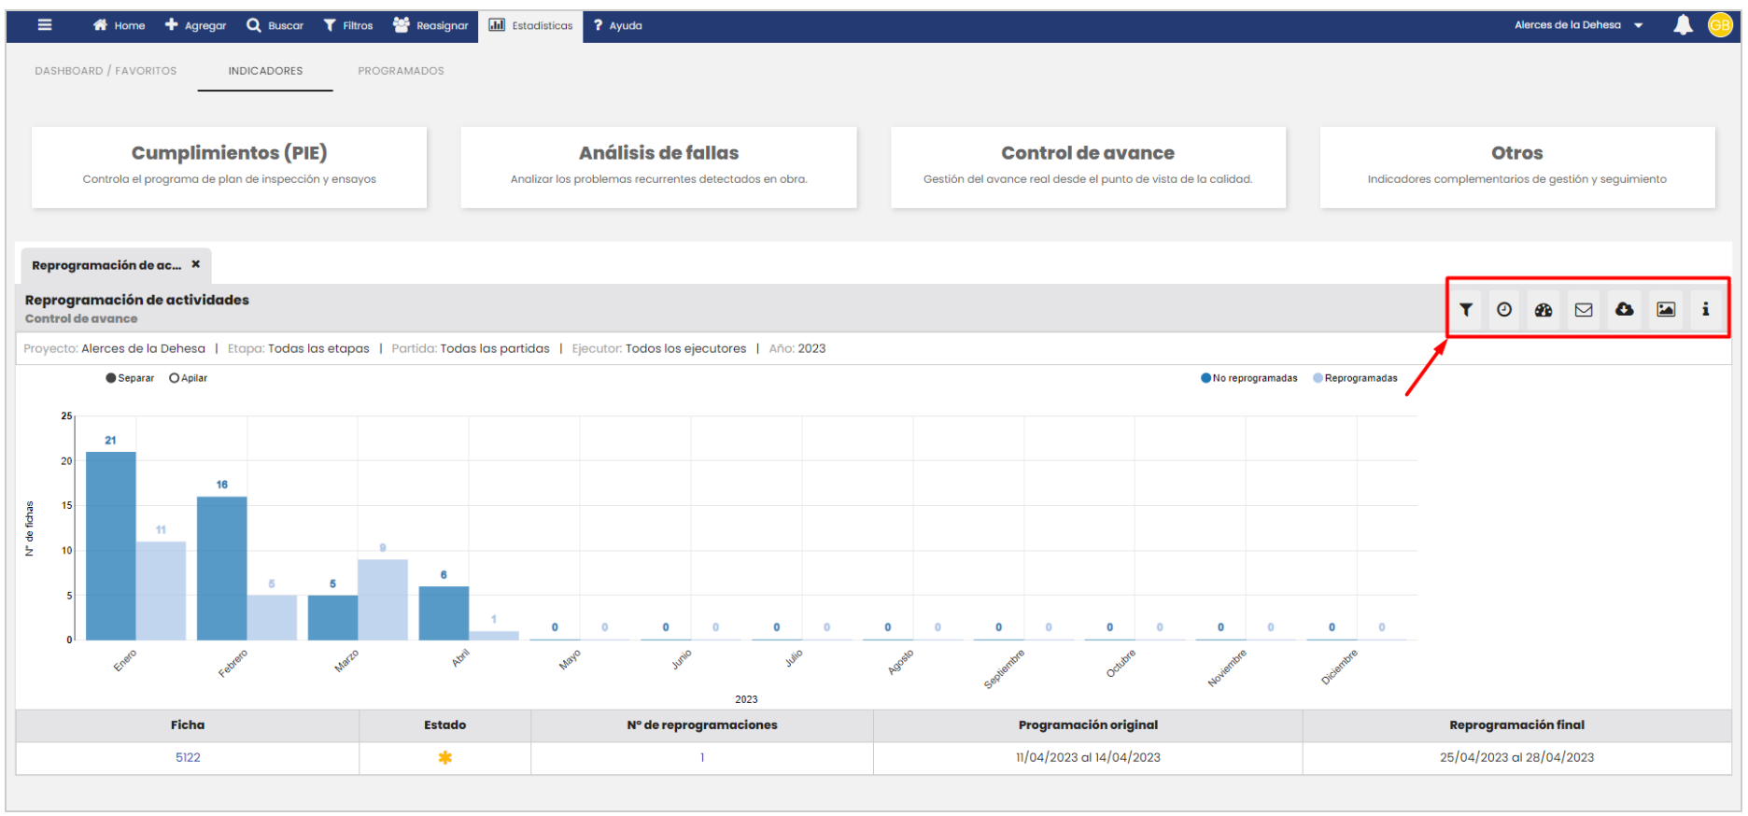This screenshot has height=816, width=1748.
Task: Select the Apilar radio option
Action: [x=174, y=378]
